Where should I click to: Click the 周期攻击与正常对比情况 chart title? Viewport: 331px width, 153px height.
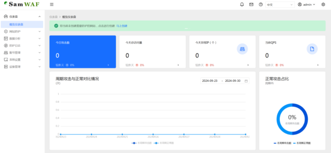77,79
